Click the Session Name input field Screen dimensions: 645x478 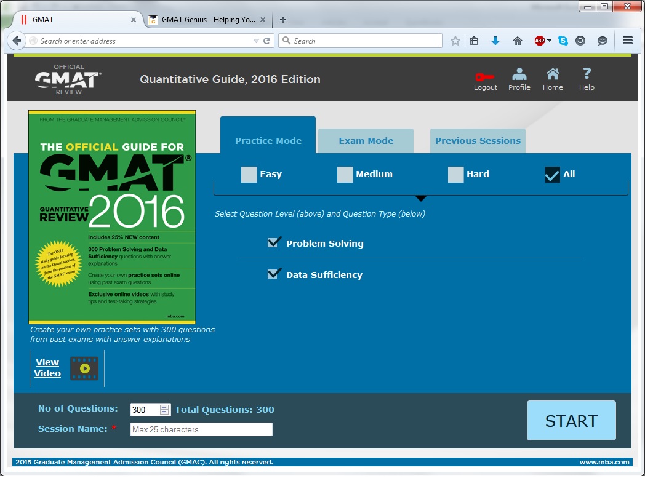pyautogui.click(x=201, y=429)
